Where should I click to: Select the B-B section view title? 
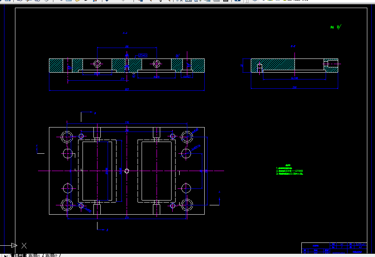pyautogui.click(x=293, y=46)
